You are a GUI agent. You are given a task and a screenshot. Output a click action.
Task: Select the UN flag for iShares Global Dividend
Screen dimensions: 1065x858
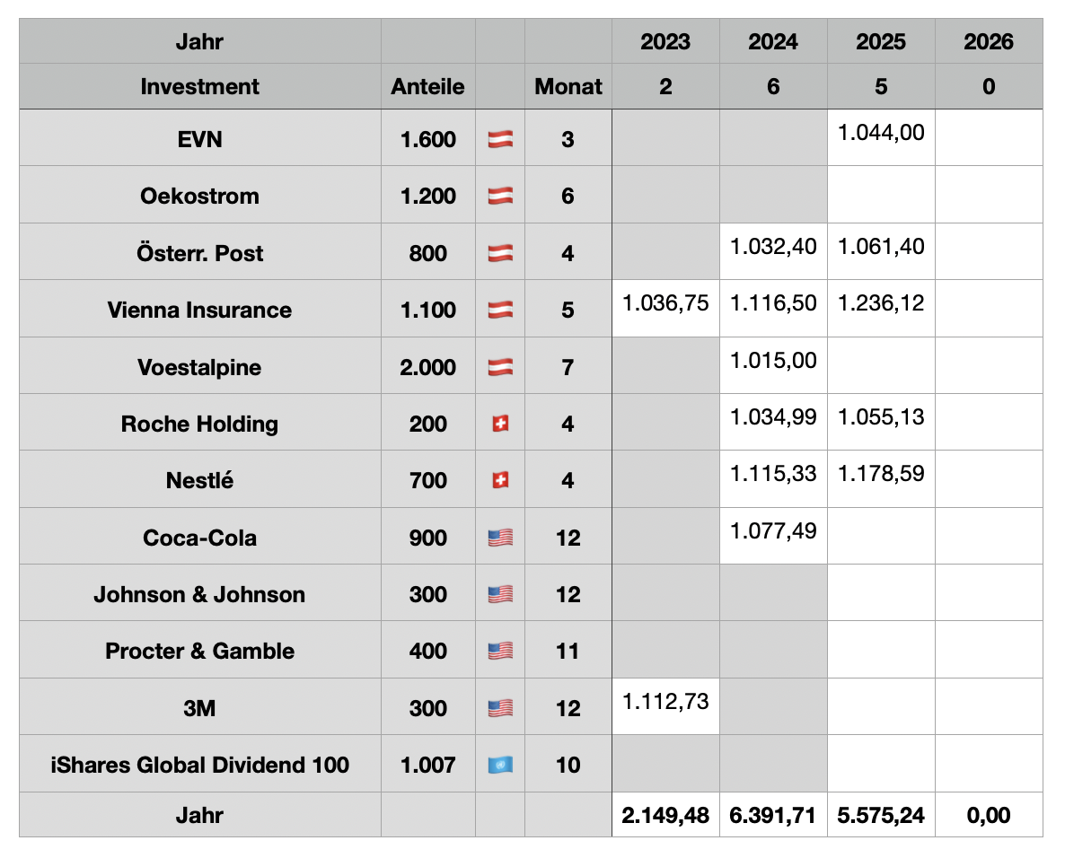point(500,765)
